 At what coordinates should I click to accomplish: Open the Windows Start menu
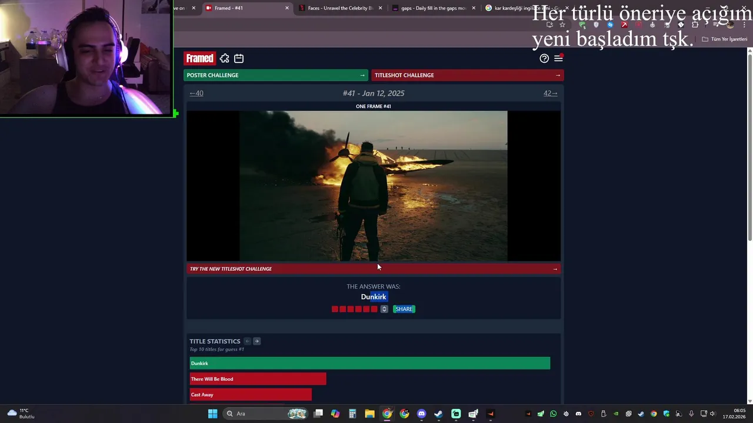coord(212,414)
